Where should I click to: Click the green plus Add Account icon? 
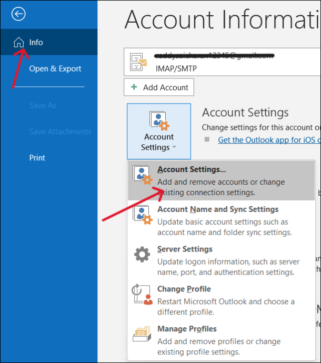(x=134, y=87)
